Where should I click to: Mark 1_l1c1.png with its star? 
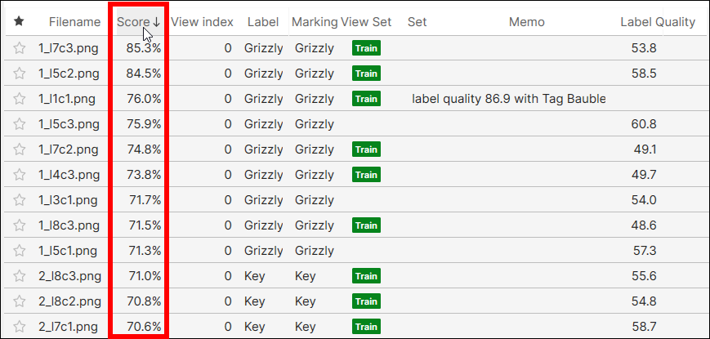[20, 99]
